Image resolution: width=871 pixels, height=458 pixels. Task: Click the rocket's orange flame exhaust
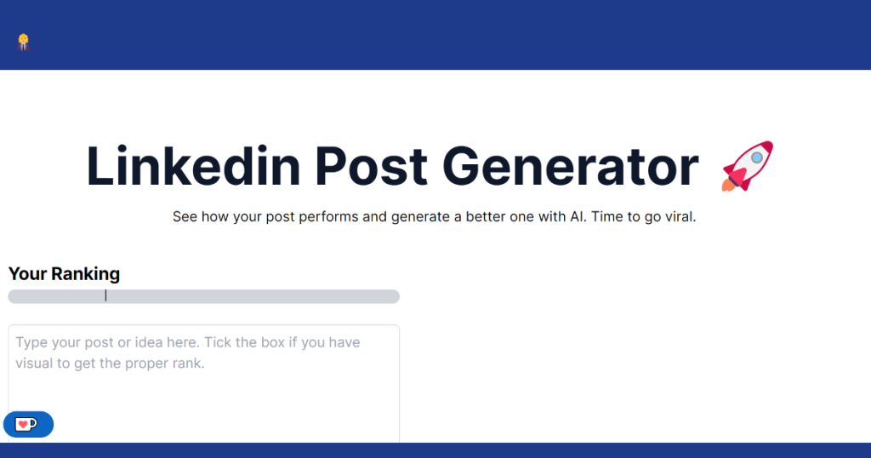click(727, 185)
